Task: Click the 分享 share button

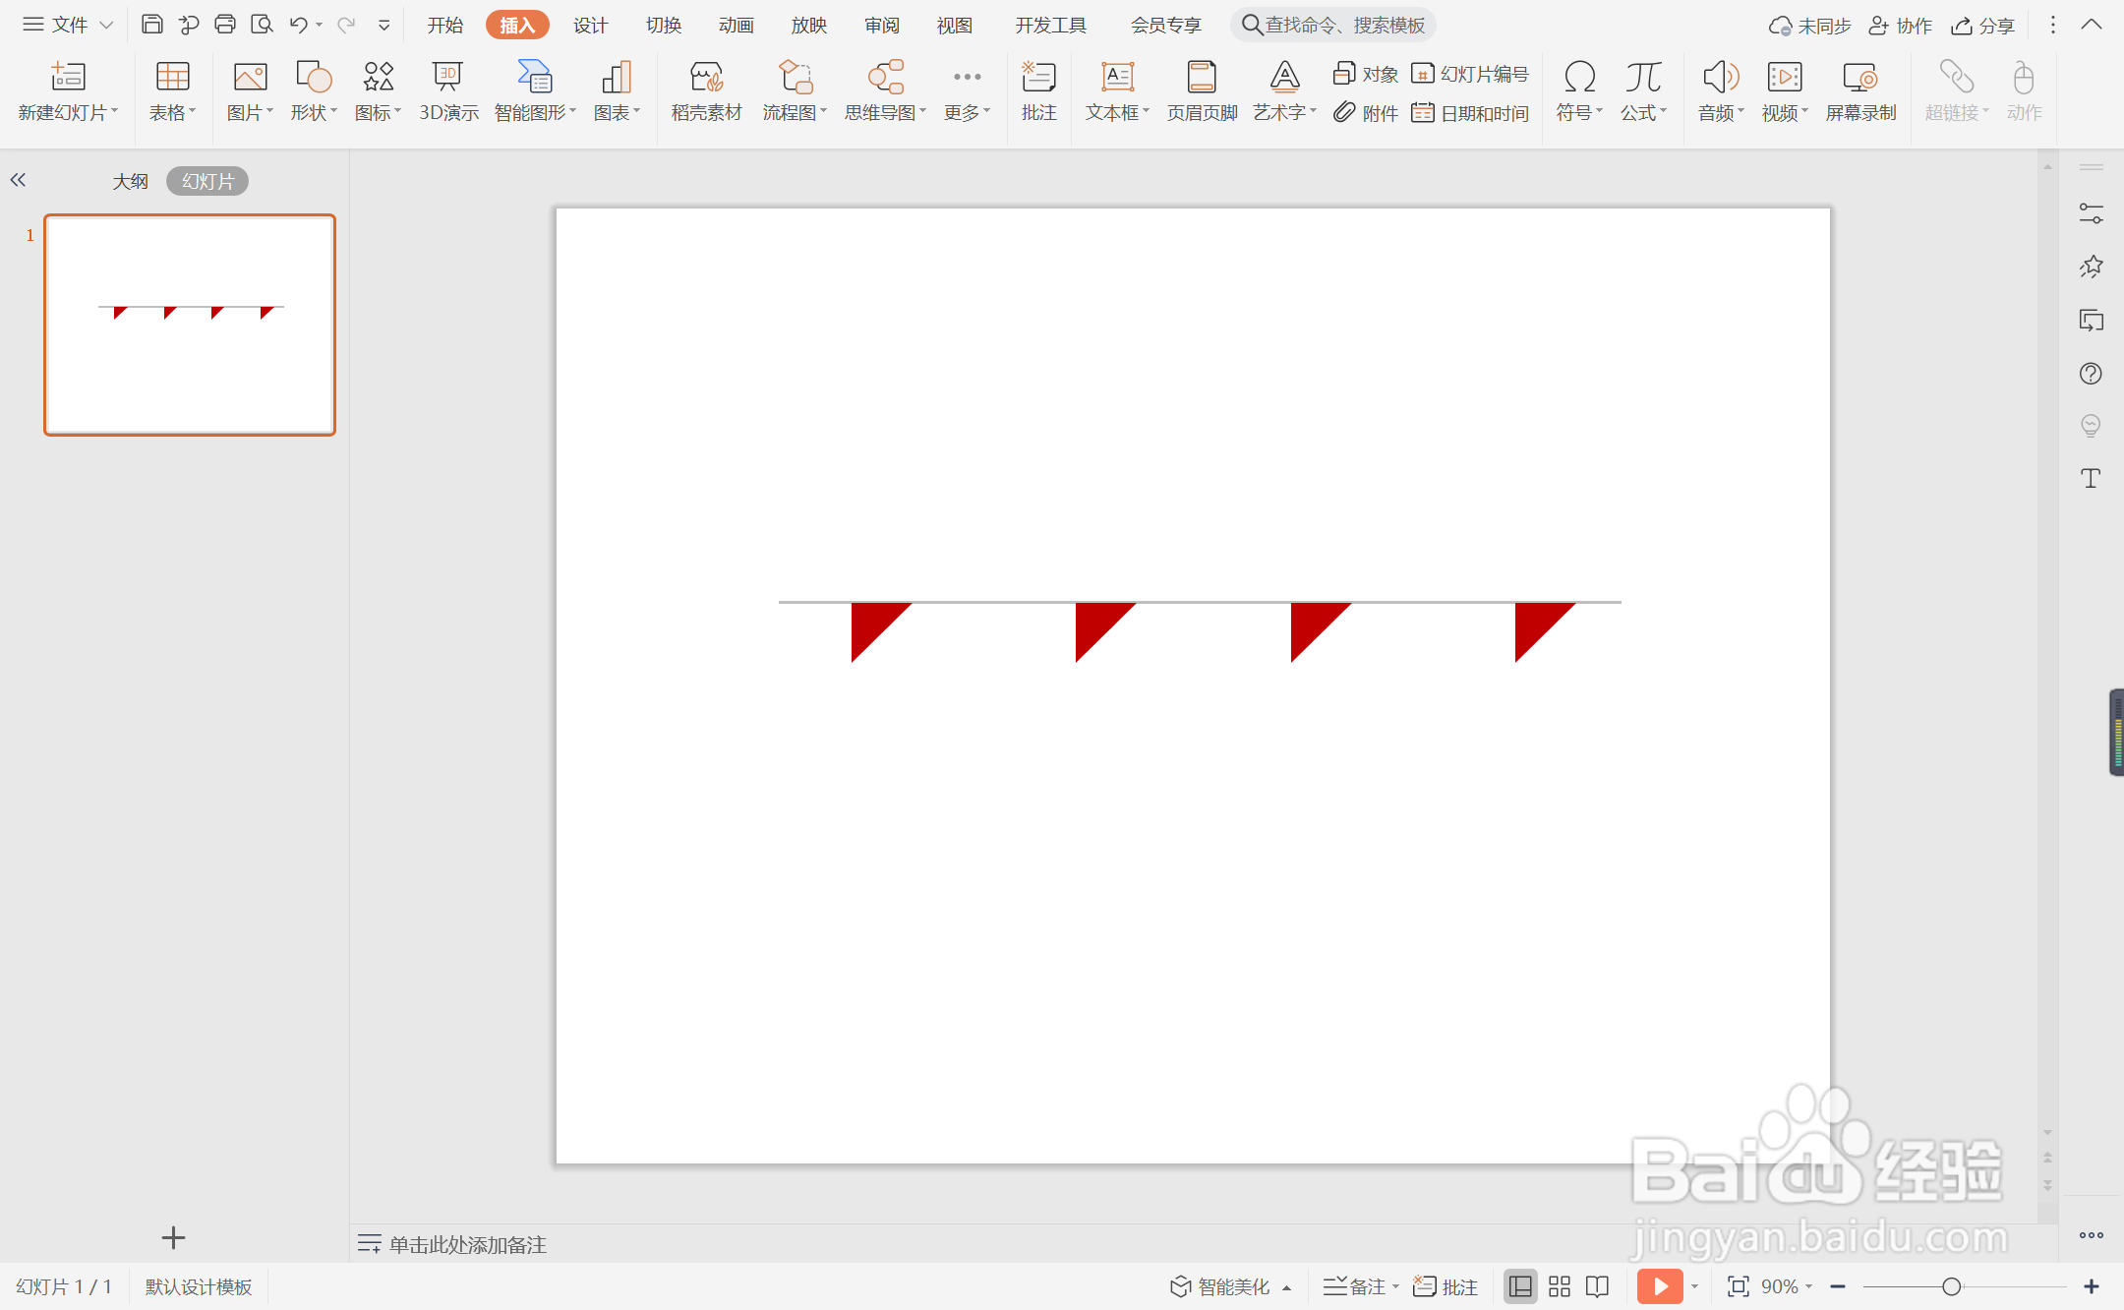Action: (x=1982, y=26)
